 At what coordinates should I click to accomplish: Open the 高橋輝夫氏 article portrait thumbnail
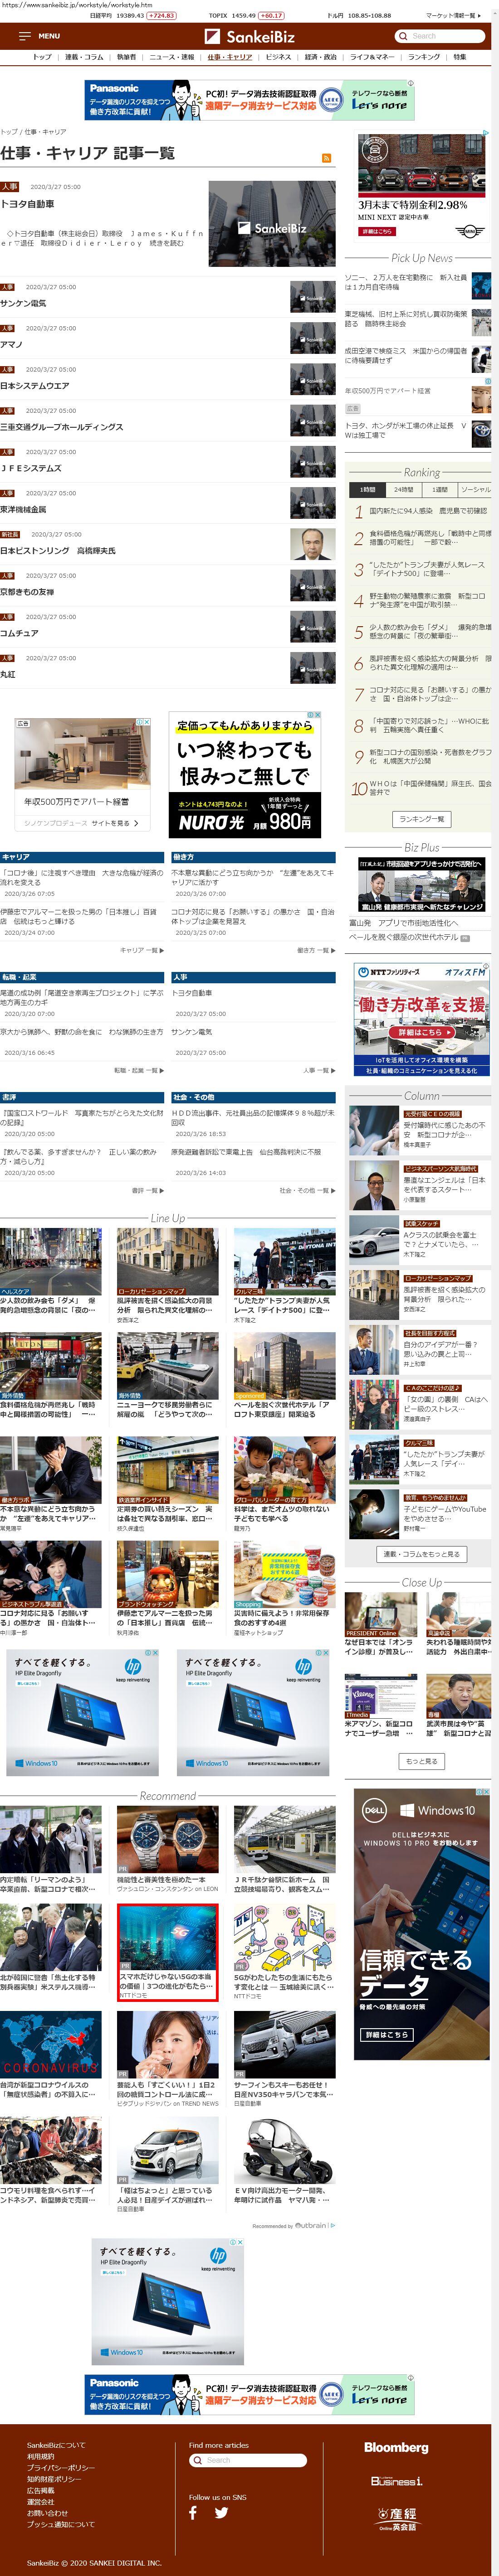pos(313,544)
